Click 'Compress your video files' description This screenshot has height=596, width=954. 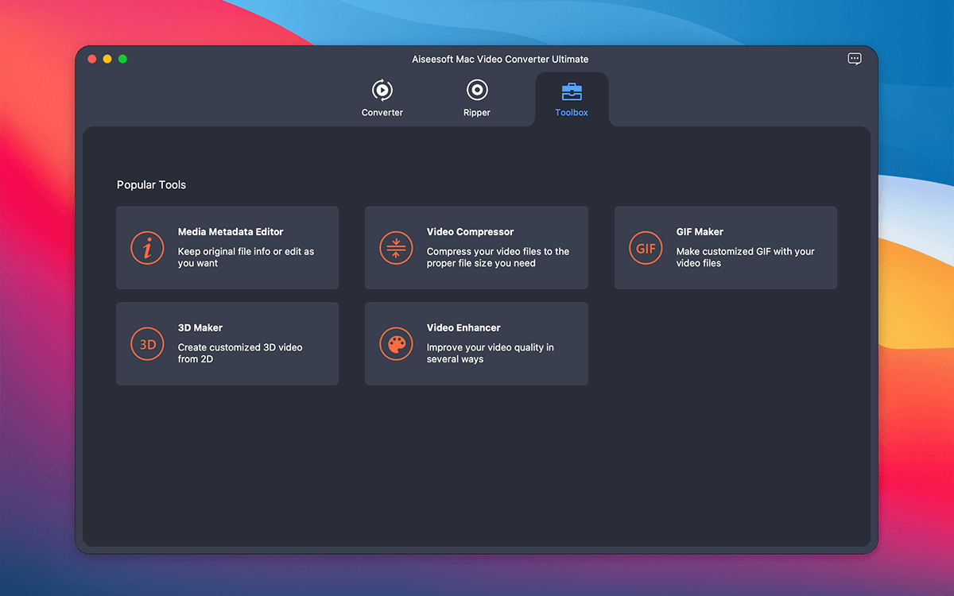[498, 257]
